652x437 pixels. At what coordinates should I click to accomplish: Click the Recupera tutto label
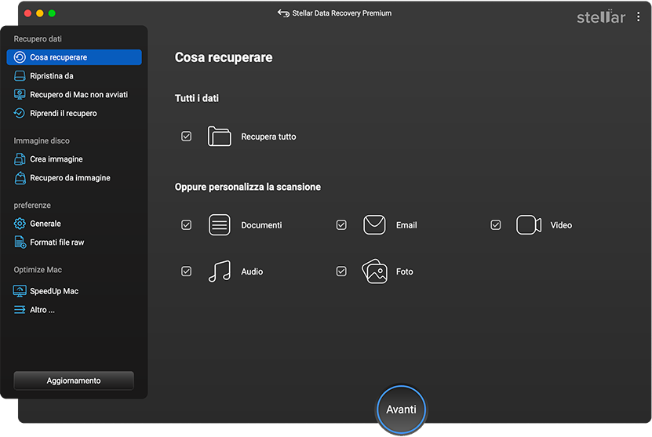point(268,137)
